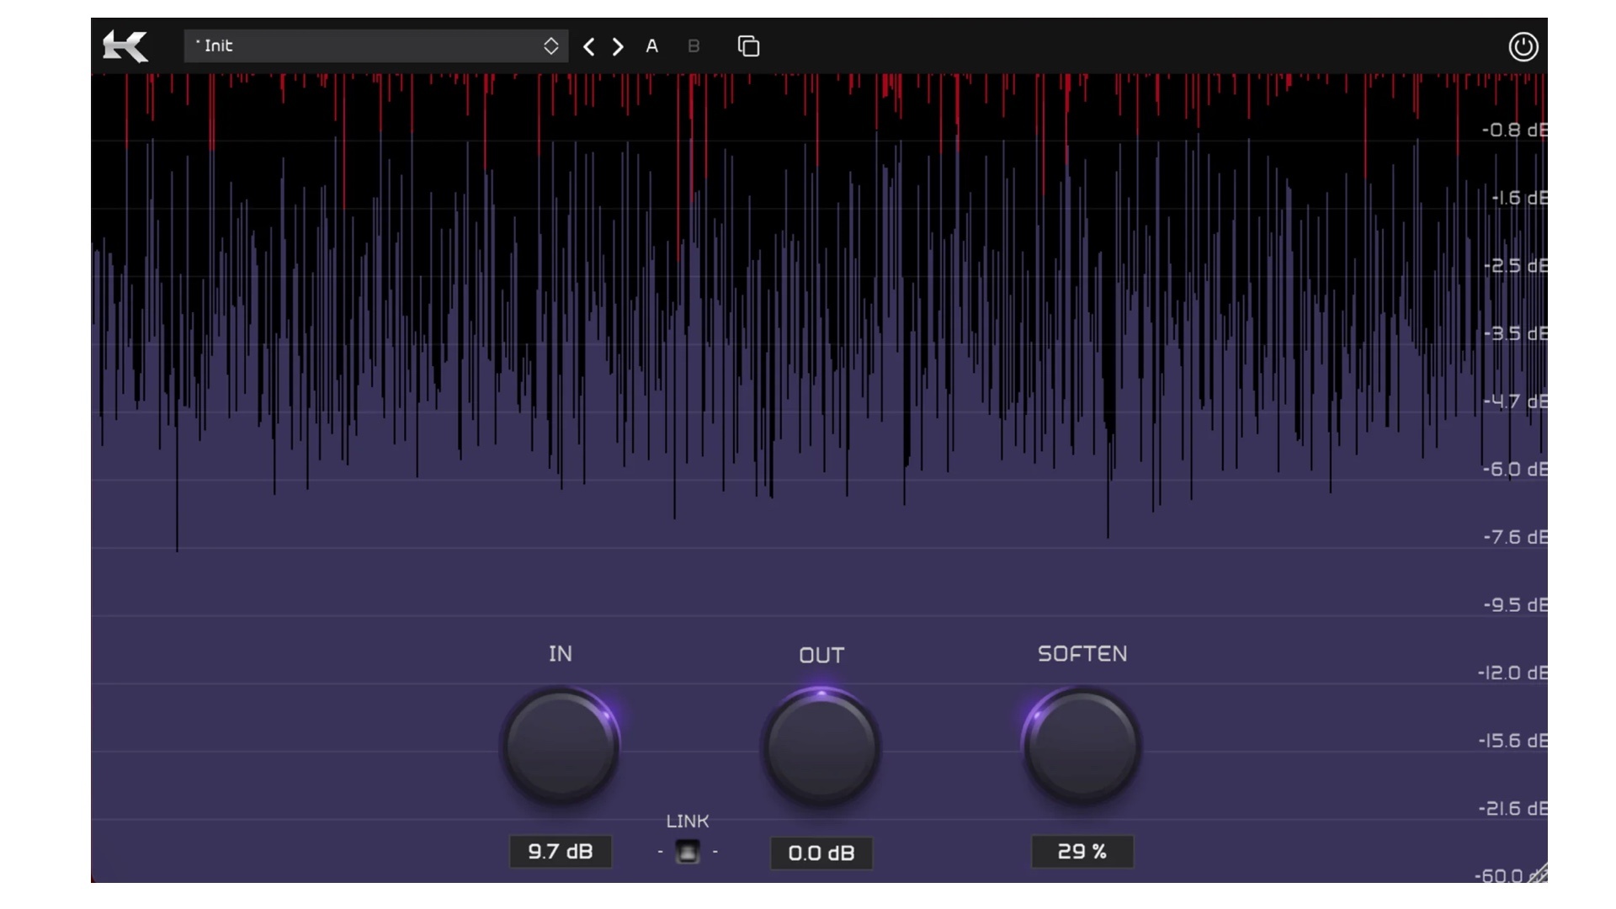Click the preset selector up-down arrows
1616x909 pixels.
pyautogui.click(x=550, y=46)
